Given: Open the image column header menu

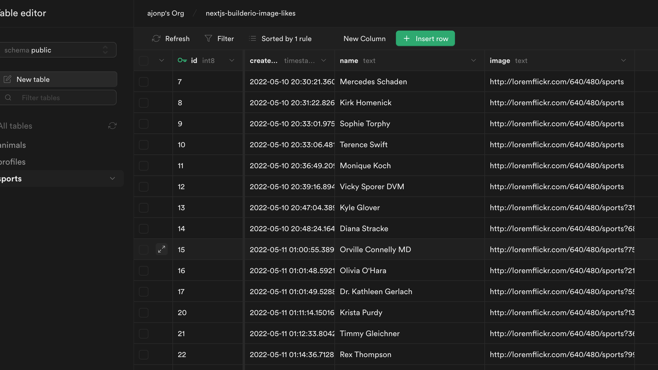Looking at the screenshot, I should pyautogui.click(x=623, y=61).
